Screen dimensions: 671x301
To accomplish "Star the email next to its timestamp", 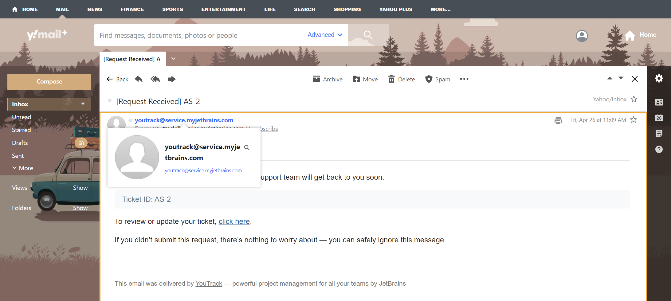I will [634, 120].
